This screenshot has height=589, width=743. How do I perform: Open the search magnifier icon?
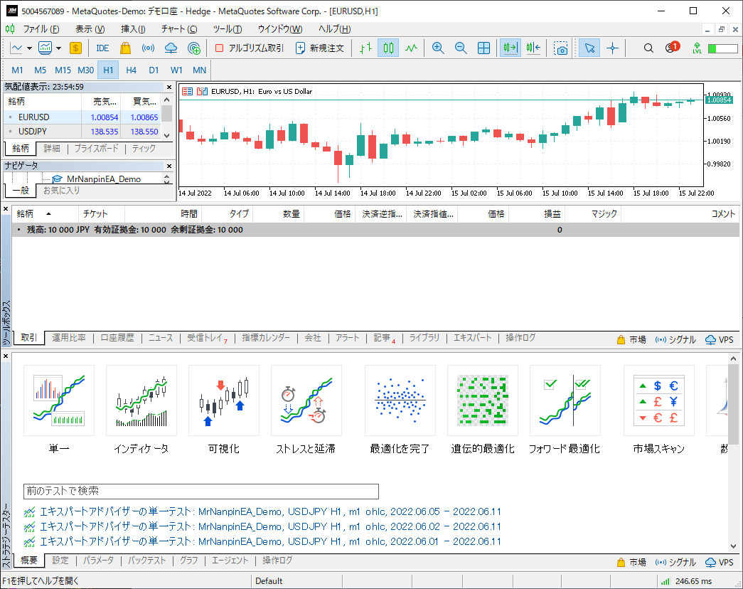point(648,48)
